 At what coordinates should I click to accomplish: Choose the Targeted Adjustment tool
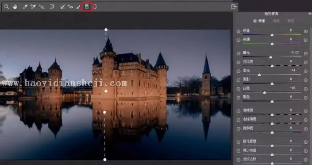pos(42,7)
